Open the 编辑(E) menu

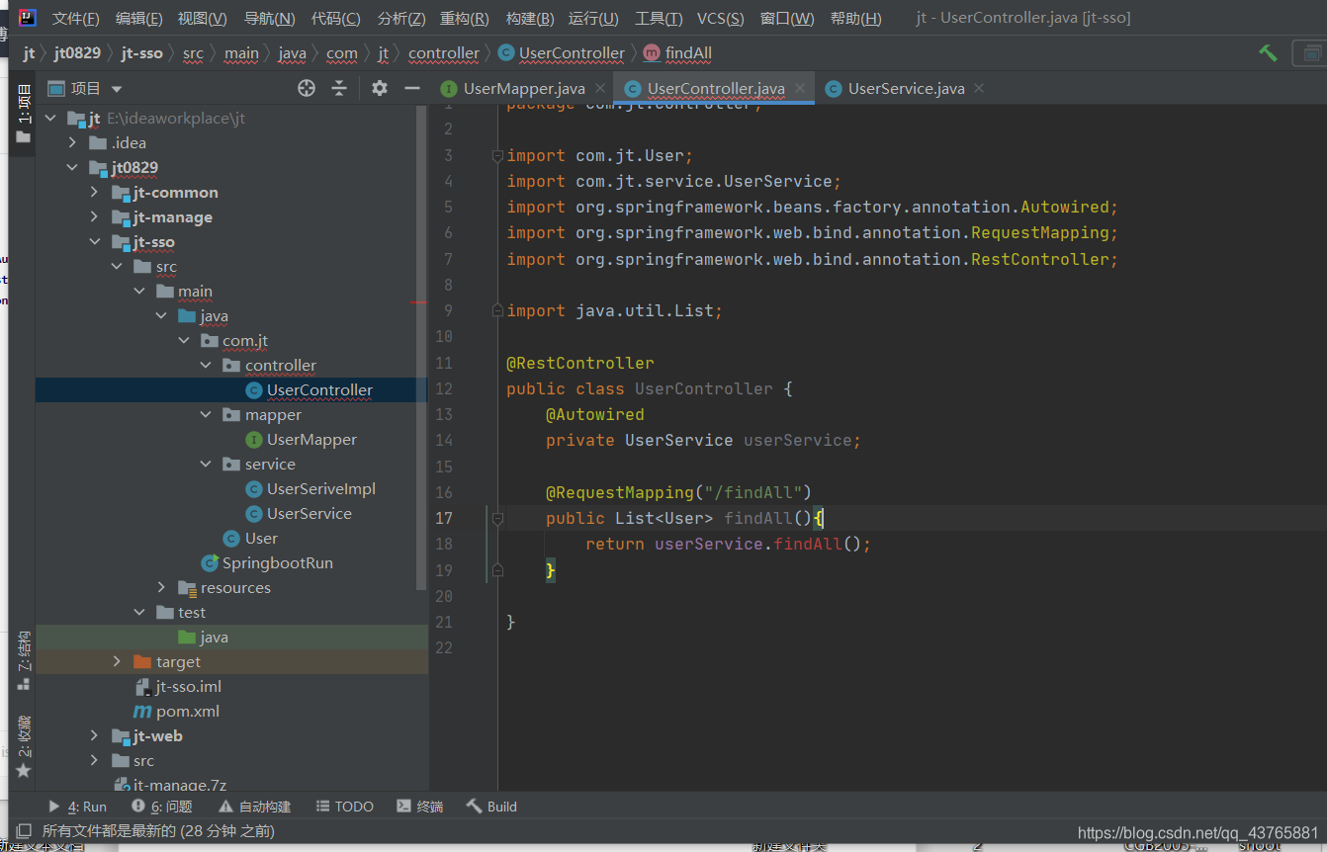[139, 18]
